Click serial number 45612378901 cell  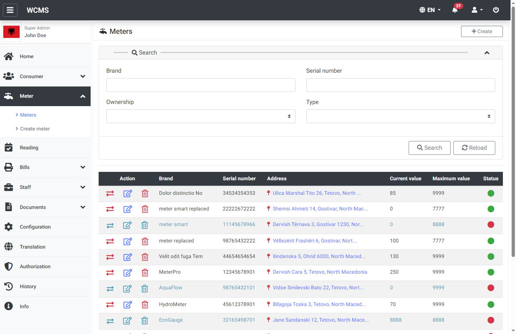pyautogui.click(x=239, y=304)
